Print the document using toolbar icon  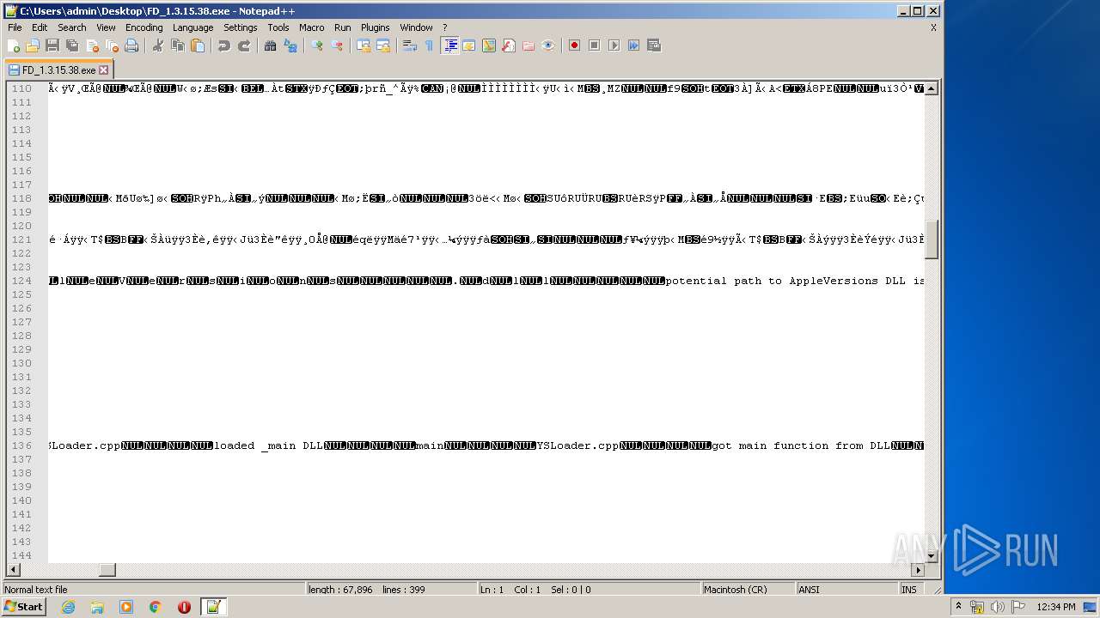click(x=131, y=45)
